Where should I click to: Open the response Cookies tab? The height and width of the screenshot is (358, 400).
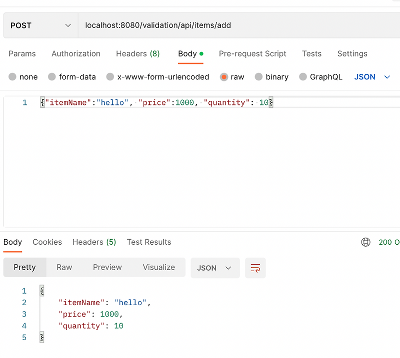pos(47,242)
